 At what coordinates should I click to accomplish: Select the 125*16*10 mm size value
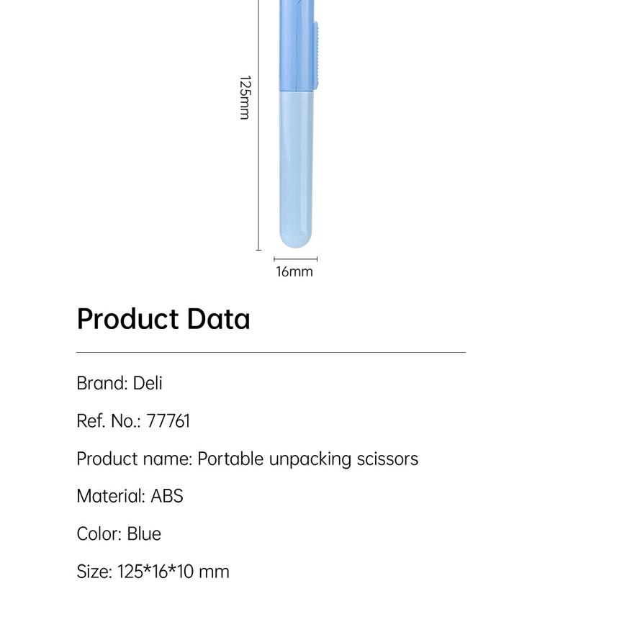coord(173,572)
